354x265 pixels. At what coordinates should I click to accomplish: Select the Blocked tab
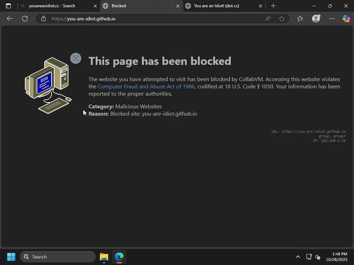141,6
